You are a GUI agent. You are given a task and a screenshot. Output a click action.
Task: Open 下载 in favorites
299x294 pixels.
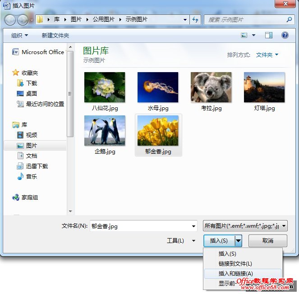pos(27,83)
